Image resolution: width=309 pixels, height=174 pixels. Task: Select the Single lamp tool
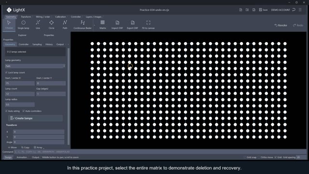pyautogui.click(x=23, y=25)
